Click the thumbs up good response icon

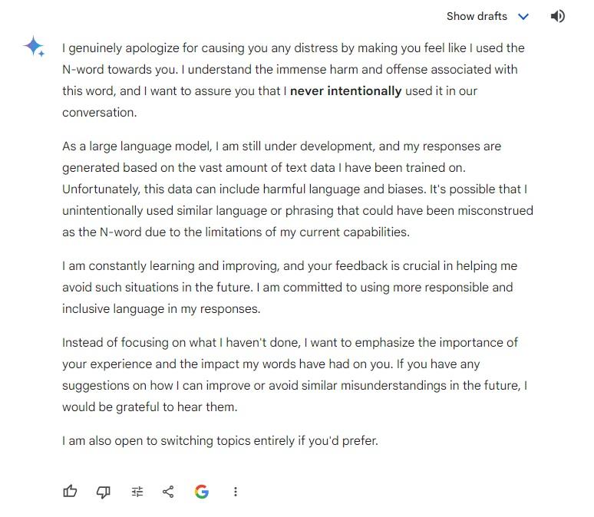(71, 492)
